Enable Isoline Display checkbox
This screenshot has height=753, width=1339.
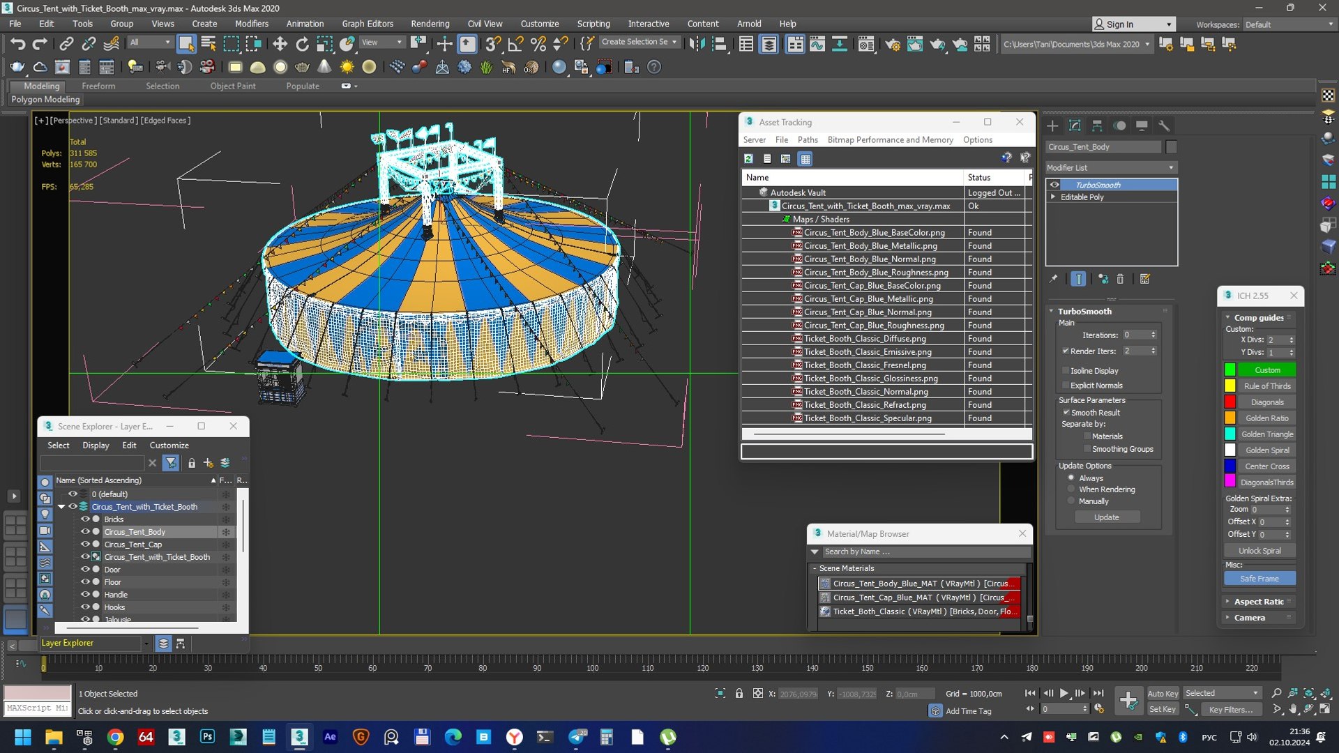[x=1066, y=371]
